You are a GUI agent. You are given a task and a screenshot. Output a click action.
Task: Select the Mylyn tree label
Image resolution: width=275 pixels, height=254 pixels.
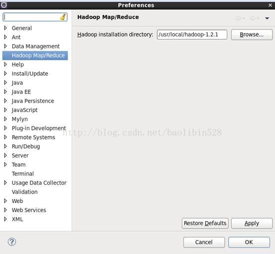pos(20,119)
